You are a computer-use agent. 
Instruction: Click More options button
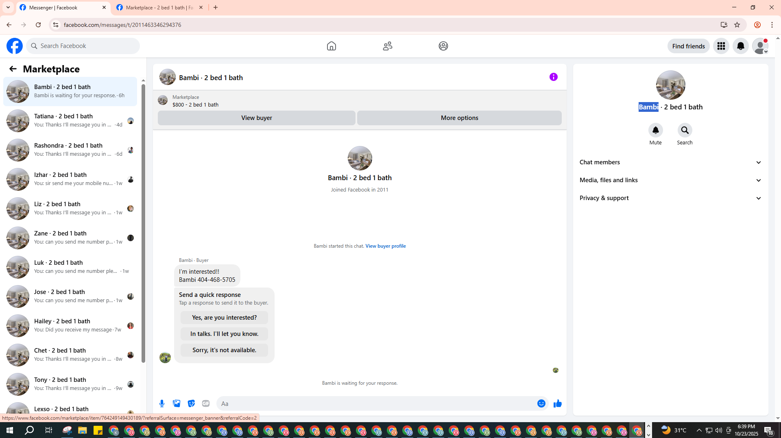tap(460, 118)
